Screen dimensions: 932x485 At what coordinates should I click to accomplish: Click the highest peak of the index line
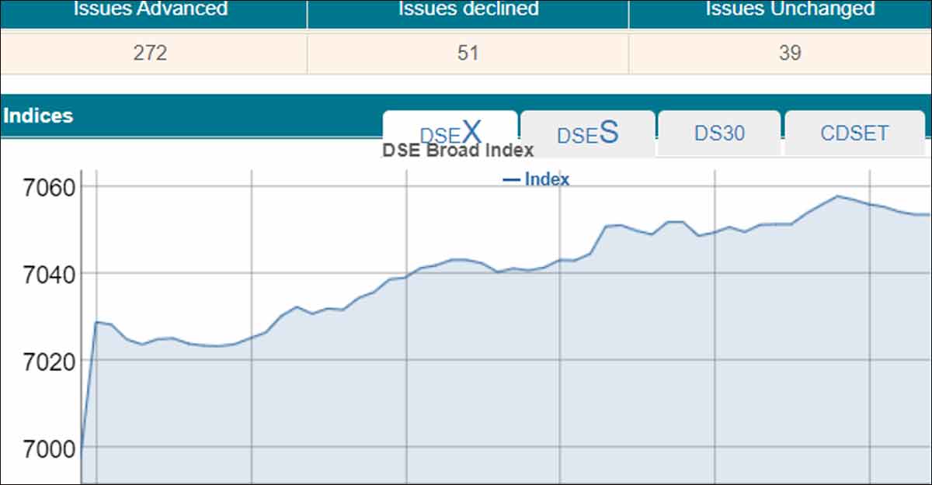[x=837, y=196]
